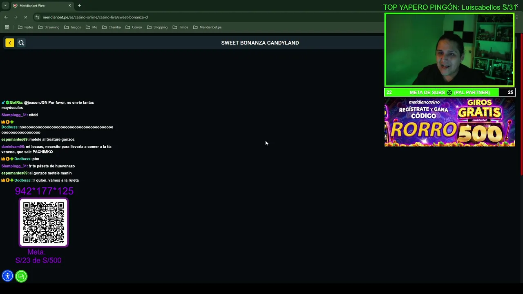Click the SWEET BONANZA CANDYLAND title
This screenshot has width=523, height=294.
tap(260, 42)
